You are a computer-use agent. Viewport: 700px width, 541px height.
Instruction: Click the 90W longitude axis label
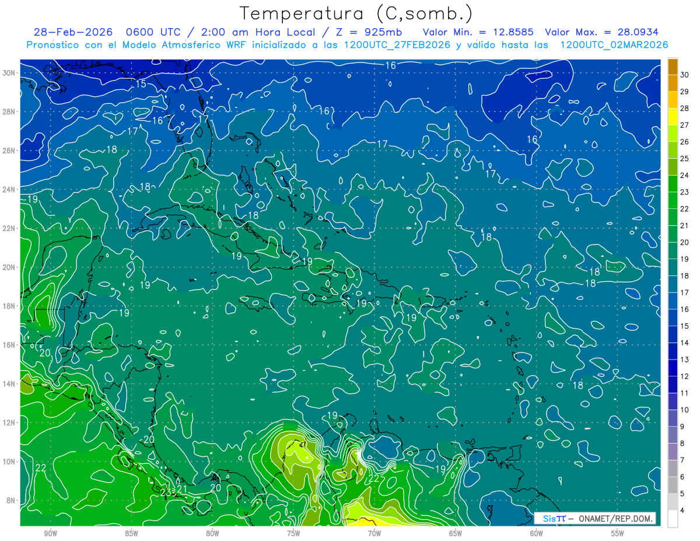pos(50,534)
